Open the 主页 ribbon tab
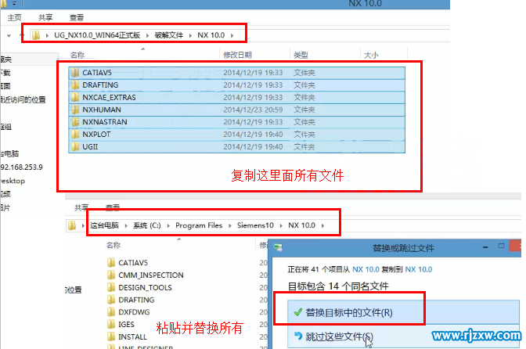The width and height of the screenshot is (526, 349). tap(14, 17)
